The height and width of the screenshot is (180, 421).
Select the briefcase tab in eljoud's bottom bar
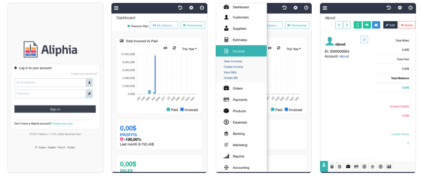pos(348,167)
